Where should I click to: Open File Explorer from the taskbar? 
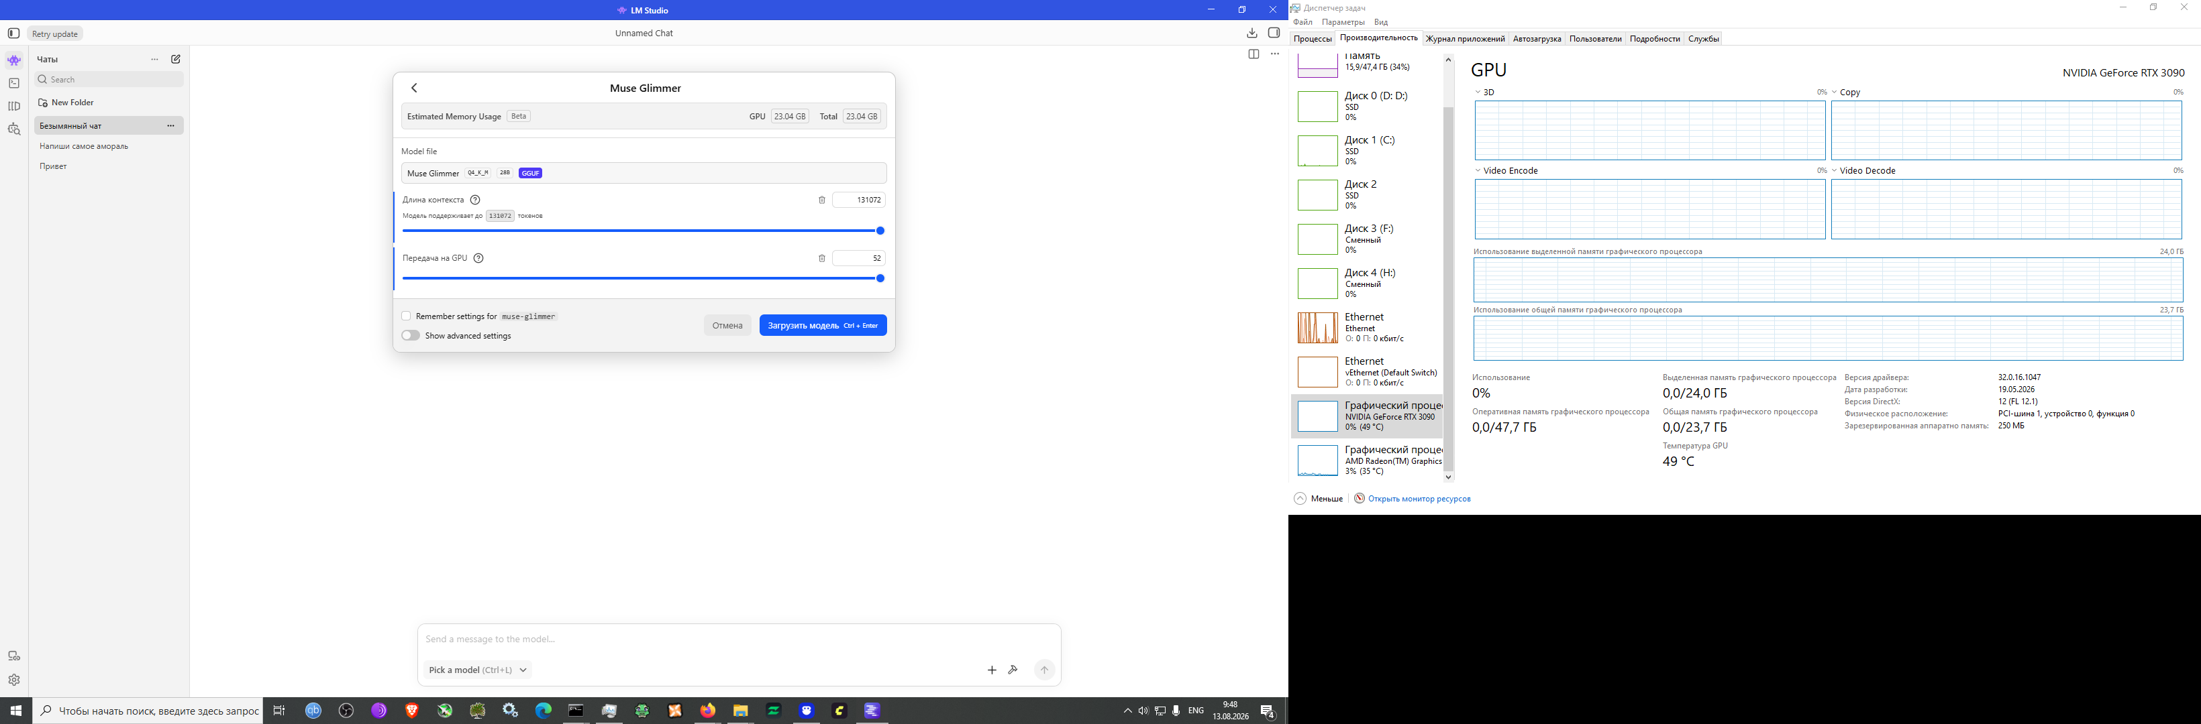pos(740,711)
